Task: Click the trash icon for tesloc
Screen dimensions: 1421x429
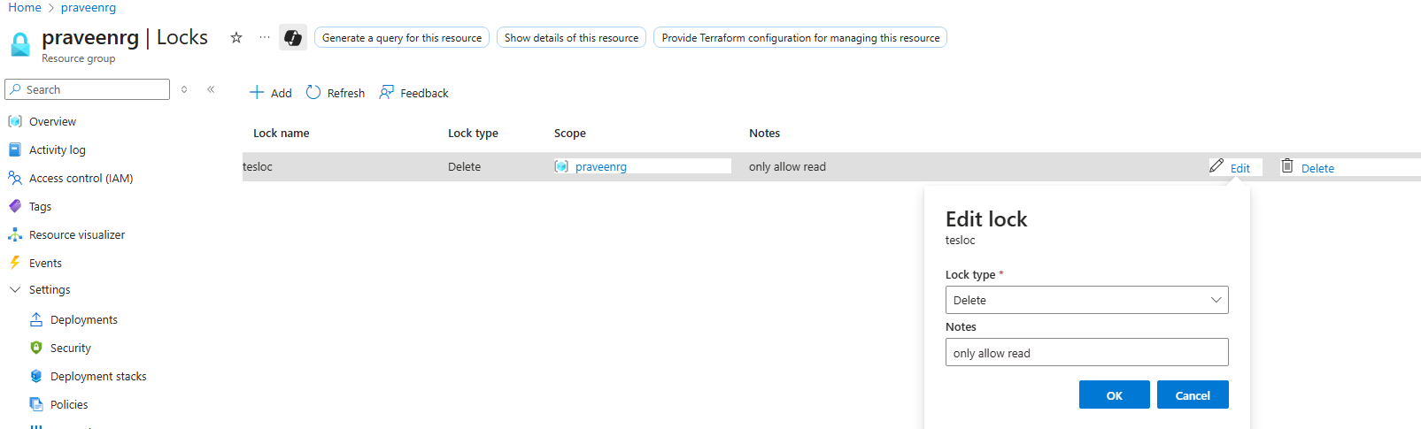Action: tap(1287, 165)
